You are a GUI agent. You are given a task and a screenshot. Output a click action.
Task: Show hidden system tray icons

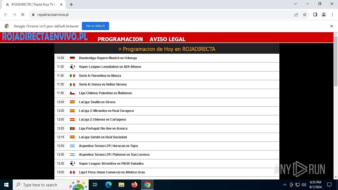(x=285, y=185)
